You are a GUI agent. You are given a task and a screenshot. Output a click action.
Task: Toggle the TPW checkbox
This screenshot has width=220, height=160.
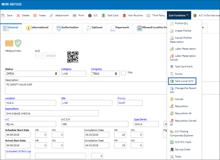click(123, 73)
